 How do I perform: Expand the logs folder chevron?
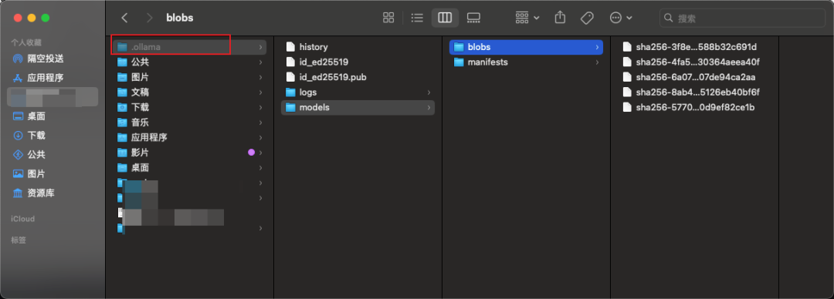click(429, 92)
